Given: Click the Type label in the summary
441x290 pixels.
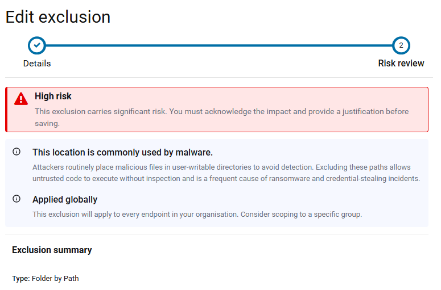Looking at the screenshot, I should [x=21, y=279].
